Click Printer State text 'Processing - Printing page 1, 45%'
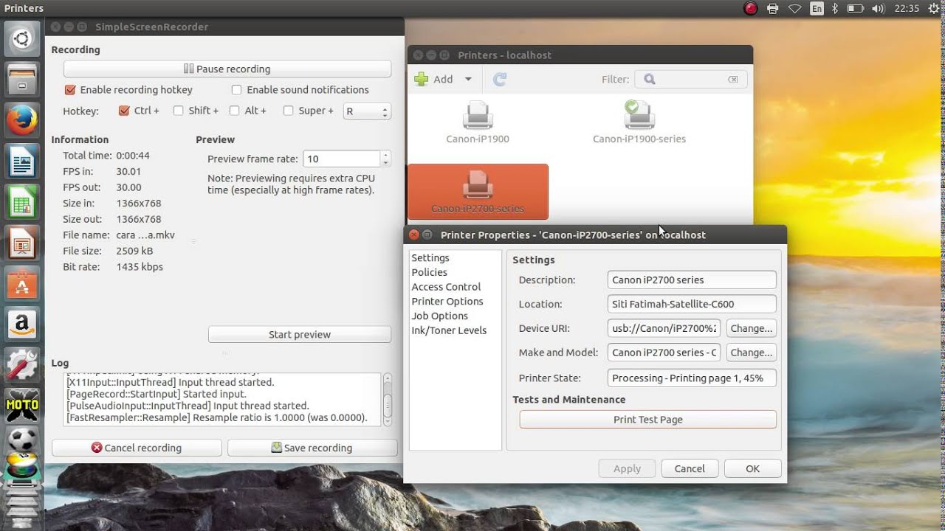This screenshot has height=531, width=945. pos(687,378)
